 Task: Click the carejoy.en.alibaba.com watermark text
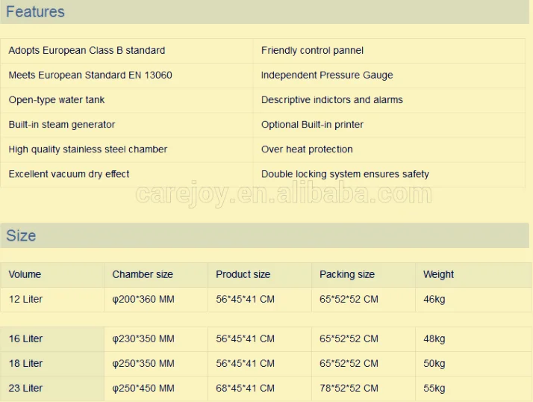click(284, 195)
